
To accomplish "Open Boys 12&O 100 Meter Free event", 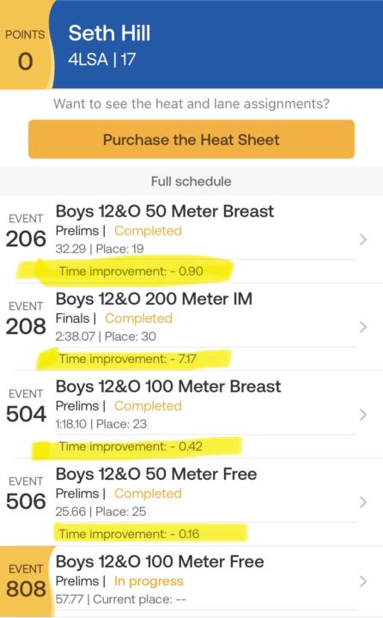I will tap(160, 561).
